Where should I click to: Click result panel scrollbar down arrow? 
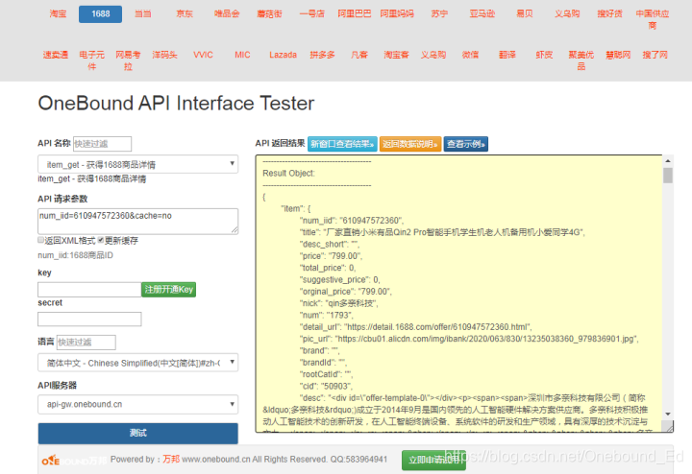coord(668,415)
